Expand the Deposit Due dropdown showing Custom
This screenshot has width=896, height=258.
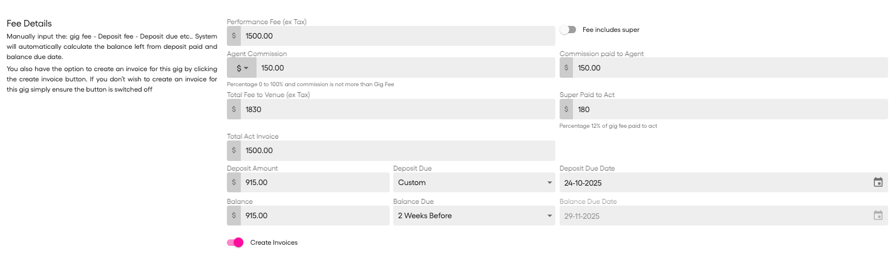[474, 183]
